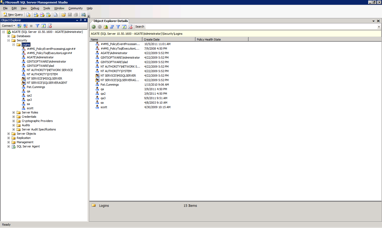This screenshot has height=228, width=382.
Task: Open the Debug menu
Action: (x=35, y=8)
